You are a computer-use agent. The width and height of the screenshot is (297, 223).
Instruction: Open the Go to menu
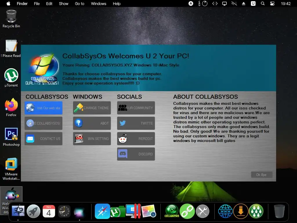point(79,3)
